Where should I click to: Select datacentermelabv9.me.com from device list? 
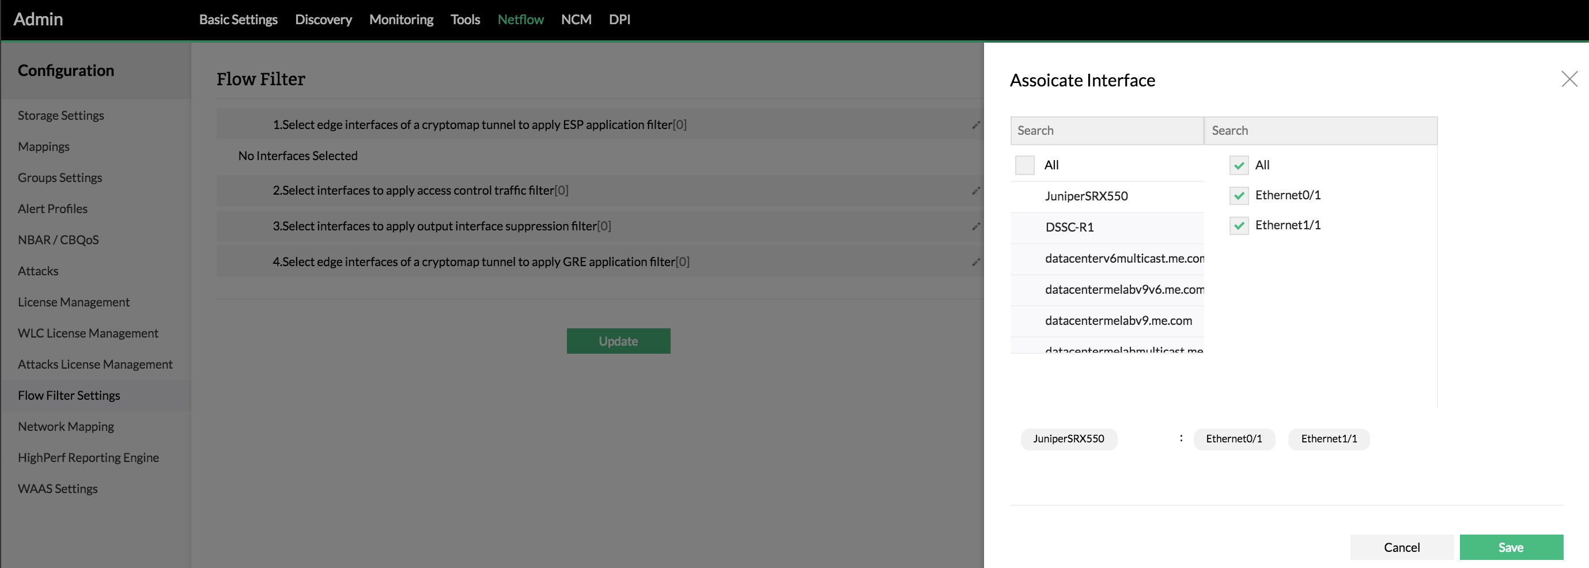[1118, 321]
